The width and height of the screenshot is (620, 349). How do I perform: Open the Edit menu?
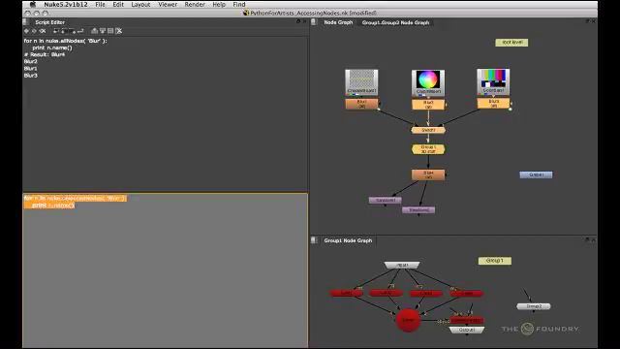pyautogui.click(x=118, y=4)
